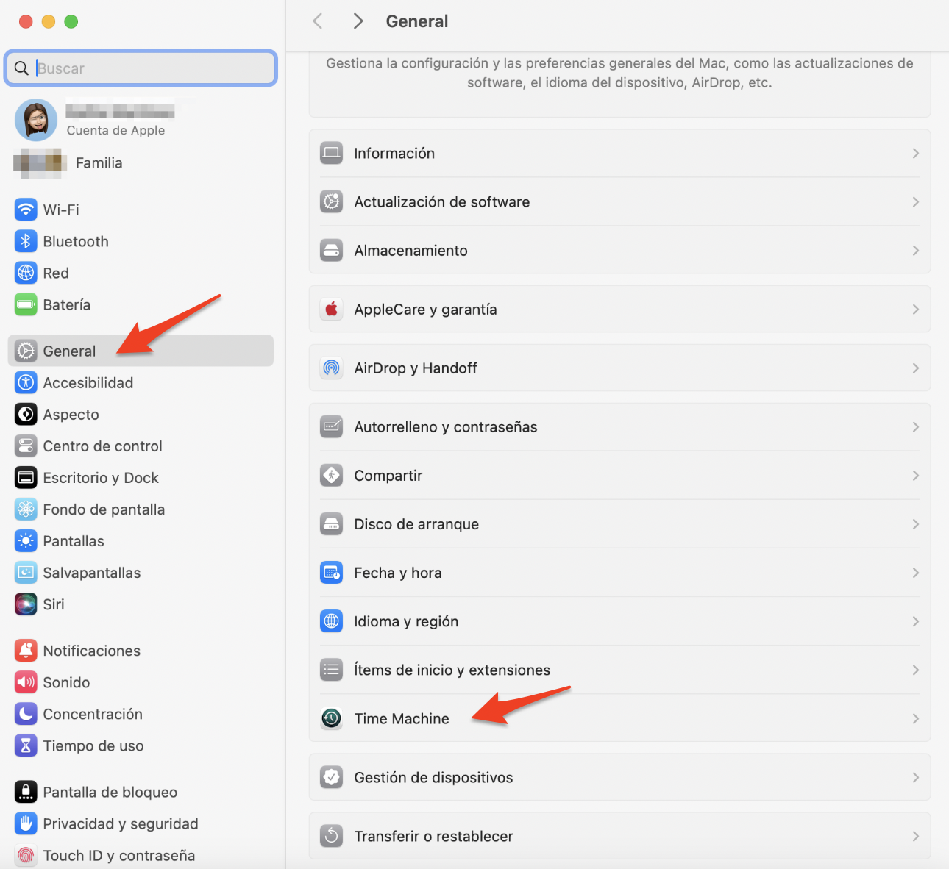Click the Privacidad y seguridad hand icon

(x=26, y=823)
